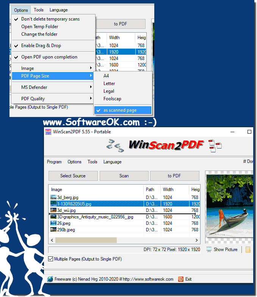This screenshot has width=257, height=297.
Task: Expand the PDF Page Size submenu
Action: 53,76
